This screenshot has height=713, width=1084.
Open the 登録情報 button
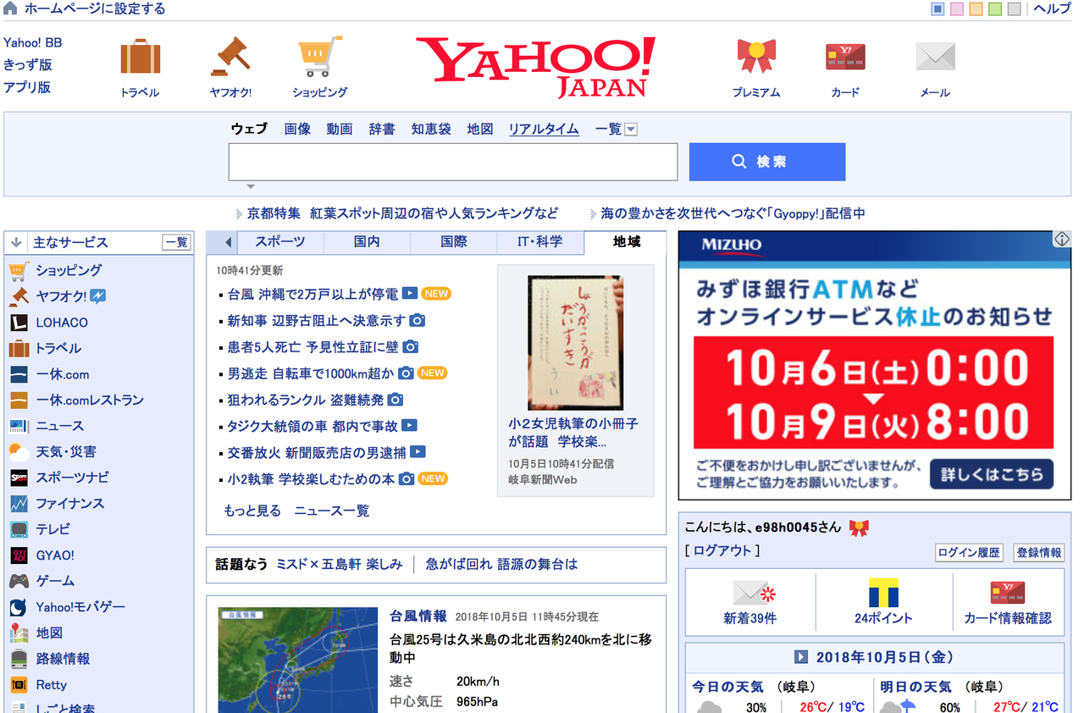[x=1038, y=552]
